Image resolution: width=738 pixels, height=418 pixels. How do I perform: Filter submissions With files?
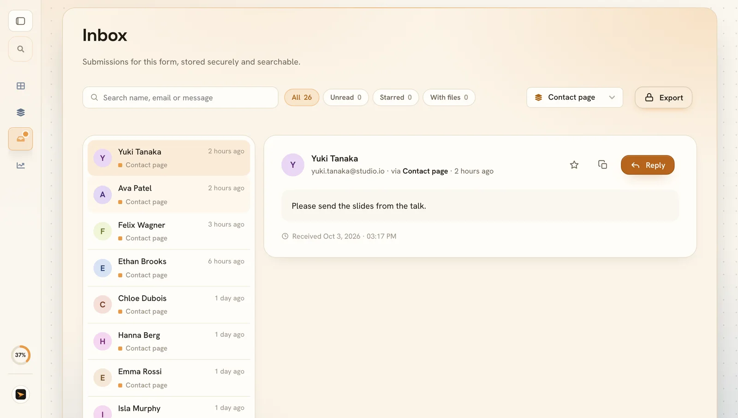(449, 97)
